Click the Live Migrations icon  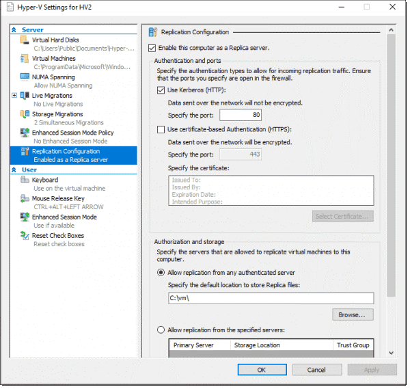tap(25, 96)
